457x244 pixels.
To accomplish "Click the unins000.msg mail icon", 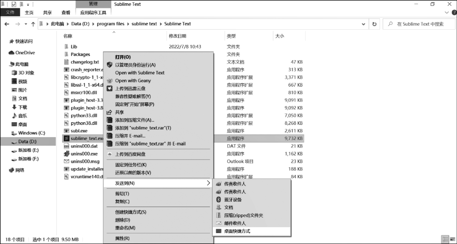I will pyautogui.click(x=66, y=161).
